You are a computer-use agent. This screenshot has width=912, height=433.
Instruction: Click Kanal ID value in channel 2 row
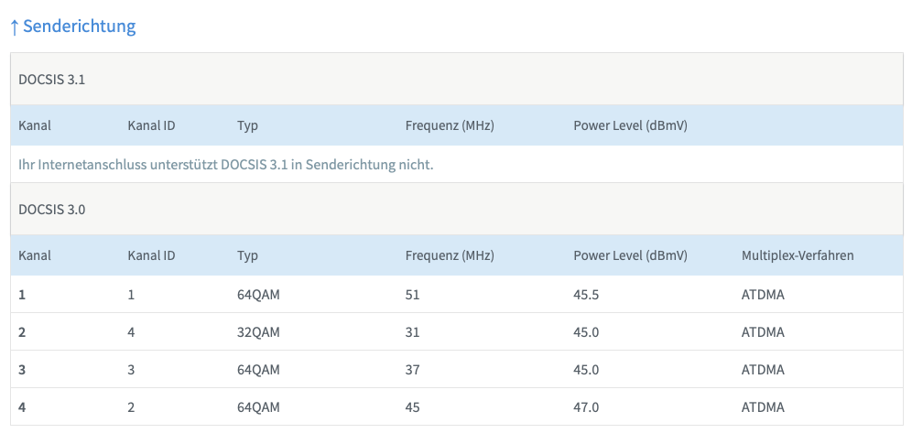132,332
